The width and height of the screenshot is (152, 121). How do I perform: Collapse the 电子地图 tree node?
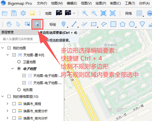12,68
